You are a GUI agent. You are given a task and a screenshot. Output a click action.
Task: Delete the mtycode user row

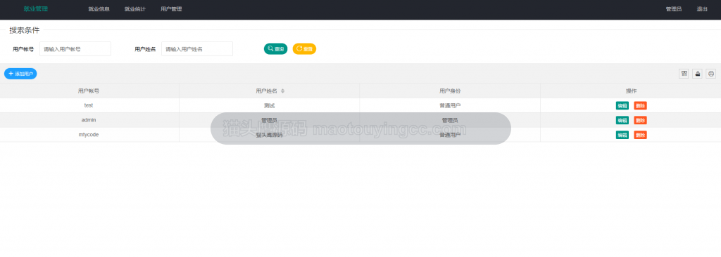640,135
